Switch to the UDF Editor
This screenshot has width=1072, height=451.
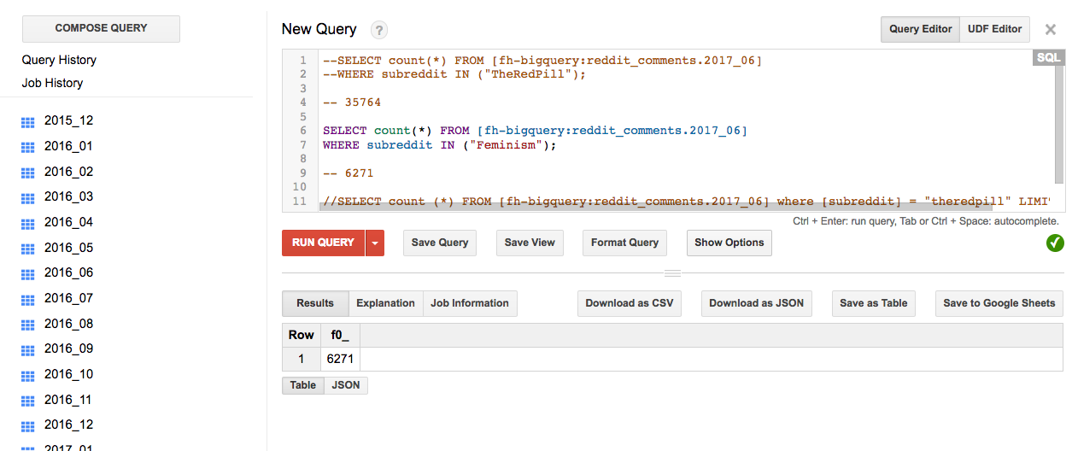pyautogui.click(x=994, y=29)
